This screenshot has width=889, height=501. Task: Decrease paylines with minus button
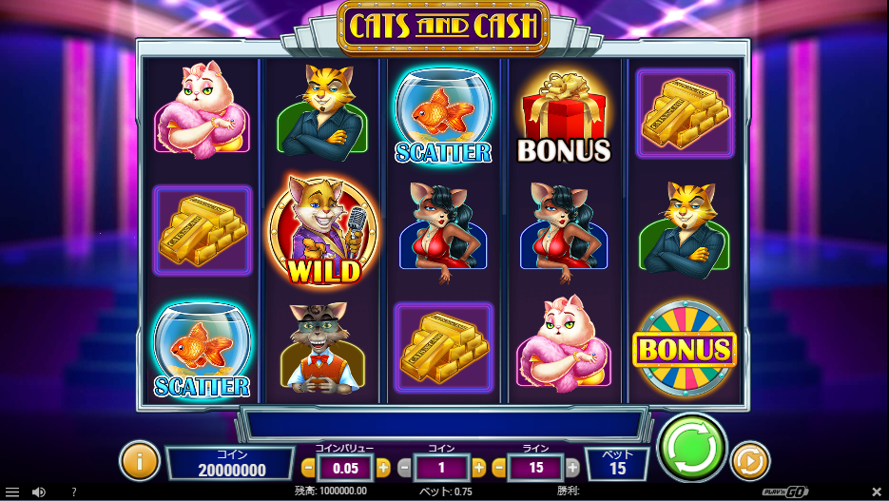499,468
